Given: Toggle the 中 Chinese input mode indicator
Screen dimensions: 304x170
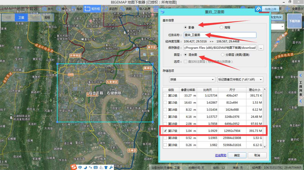Looking at the screenshot, I should [x=80, y=167].
